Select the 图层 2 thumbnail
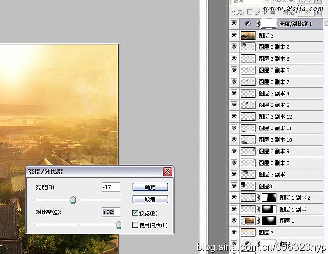The width and height of the screenshot is (328, 254). coord(248,233)
